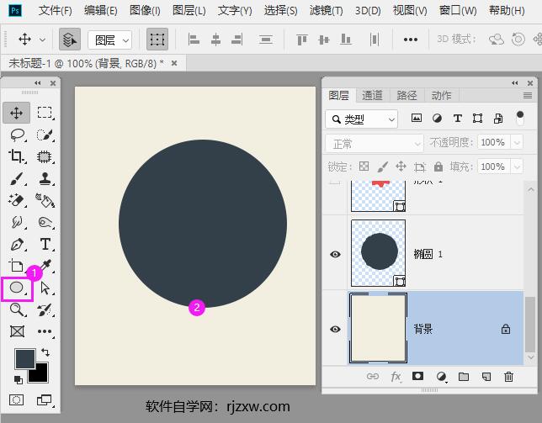The width and height of the screenshot is (542, 423).
Task: Select the Zoom magnifier tool
Action: [x=17, y=309]
